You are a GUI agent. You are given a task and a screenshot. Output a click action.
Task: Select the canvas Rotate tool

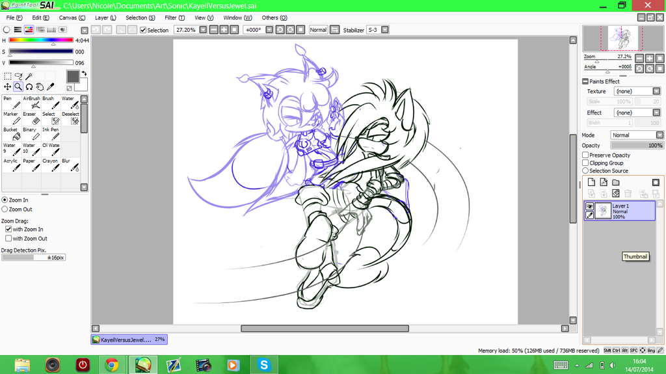click(x=29, y=87)
